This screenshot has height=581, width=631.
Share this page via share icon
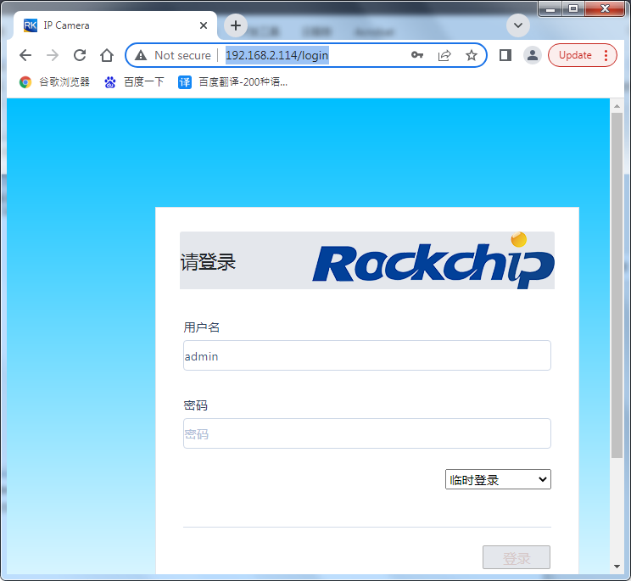(444, 55)
